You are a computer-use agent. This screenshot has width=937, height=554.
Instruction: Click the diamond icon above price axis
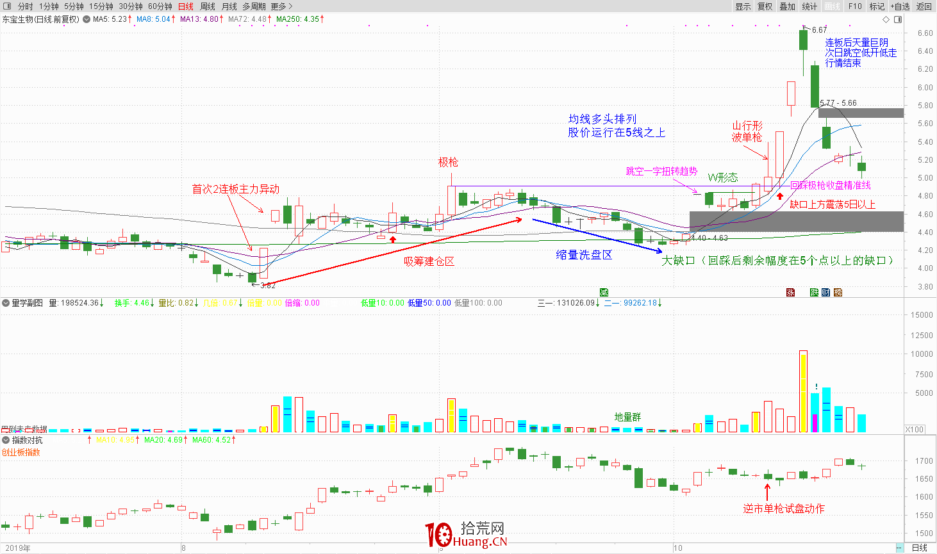tap(886, 19)
